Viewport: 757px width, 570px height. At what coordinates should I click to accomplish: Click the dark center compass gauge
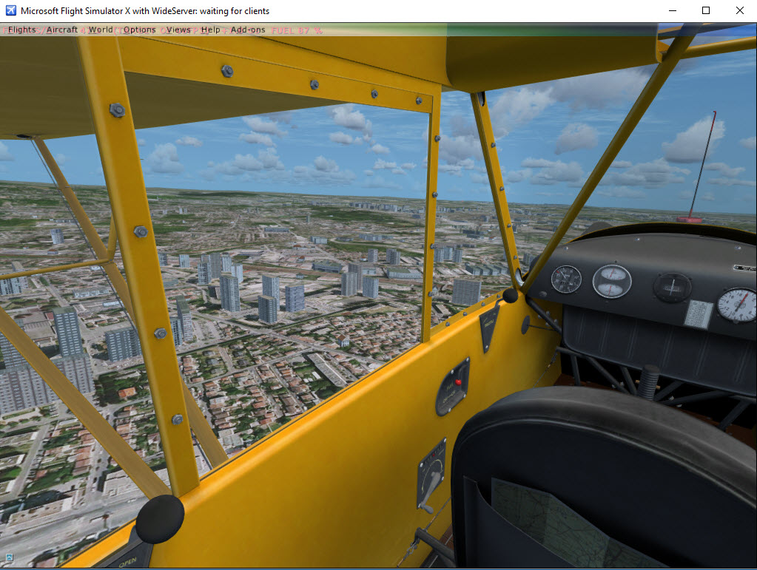coord(672,288)
